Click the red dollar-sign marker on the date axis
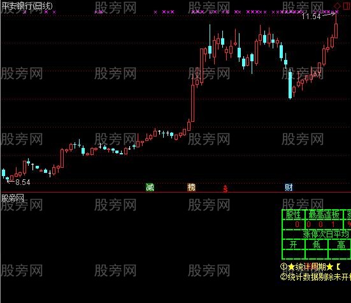The image size is (351, 303). [226, 189]
